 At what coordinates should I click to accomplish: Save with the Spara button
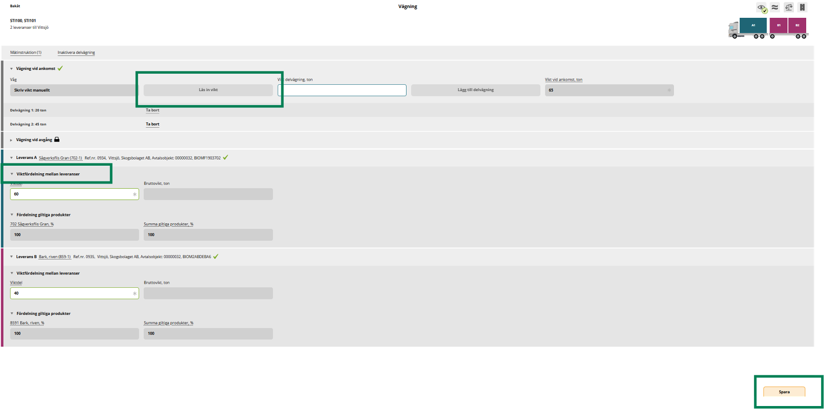coord(784,392)
